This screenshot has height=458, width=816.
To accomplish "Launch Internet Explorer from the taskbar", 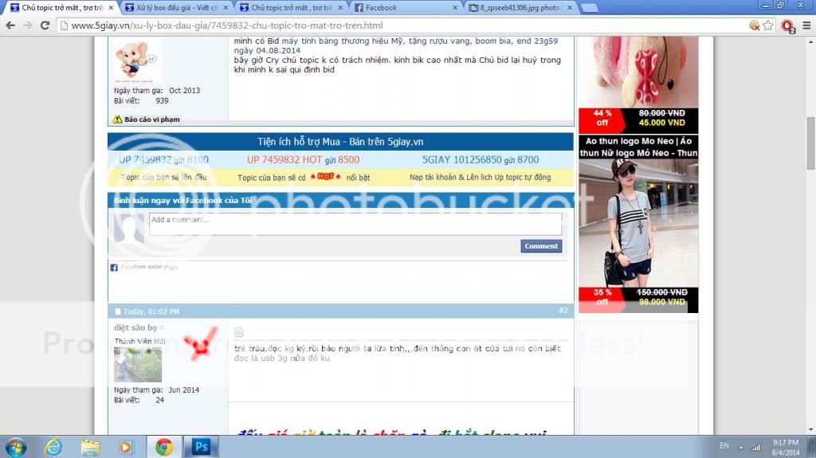I will point(53,447).
